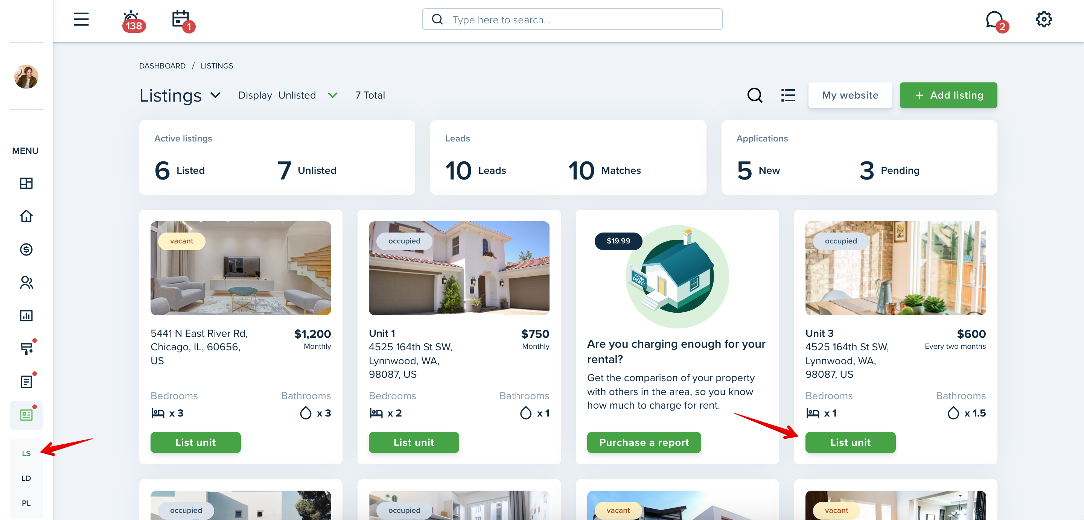
Task: Click the My website button
Action: point(850,95)
